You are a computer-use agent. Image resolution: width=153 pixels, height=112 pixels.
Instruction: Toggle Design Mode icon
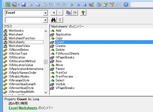91,5
